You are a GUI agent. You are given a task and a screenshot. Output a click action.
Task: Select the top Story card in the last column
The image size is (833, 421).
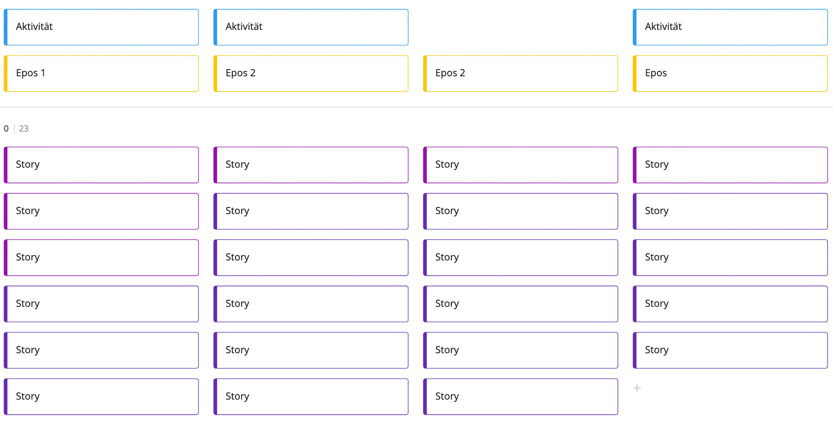[730, 165]
